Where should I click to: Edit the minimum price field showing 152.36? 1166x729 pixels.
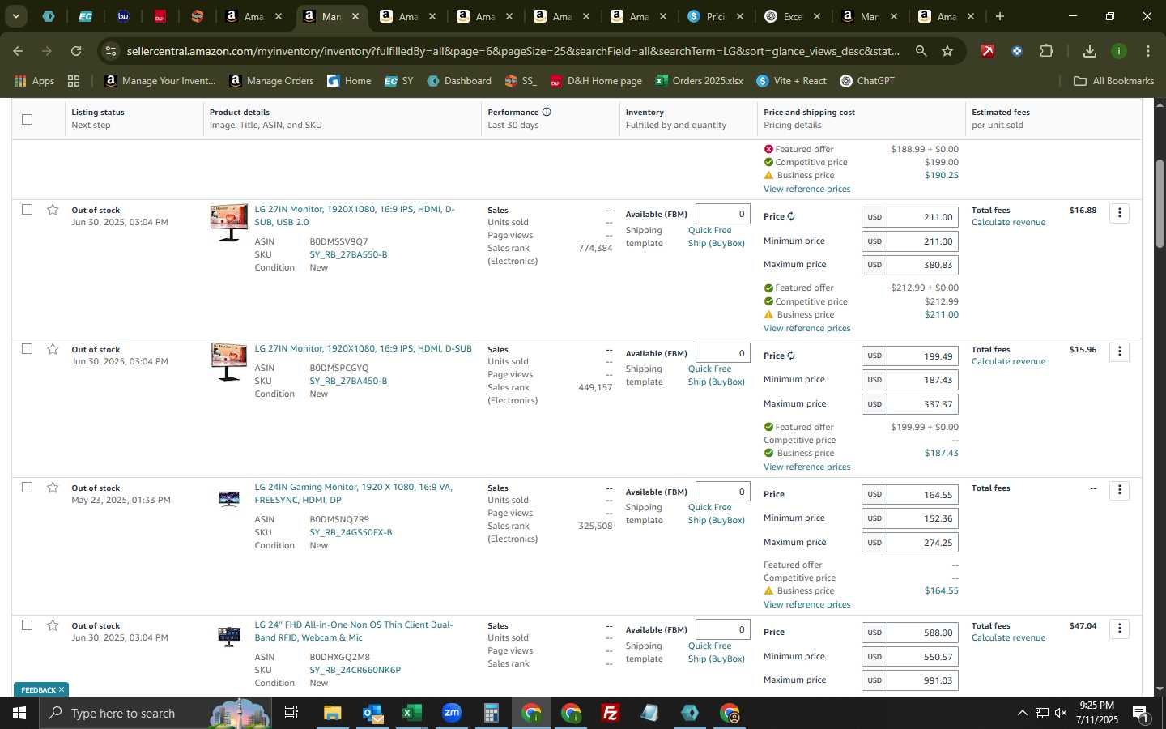[x=922, y=518]
